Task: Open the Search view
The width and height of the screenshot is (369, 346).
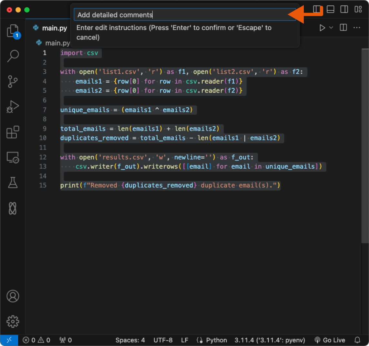Action: pyautogui.click(x=13, y=56)
